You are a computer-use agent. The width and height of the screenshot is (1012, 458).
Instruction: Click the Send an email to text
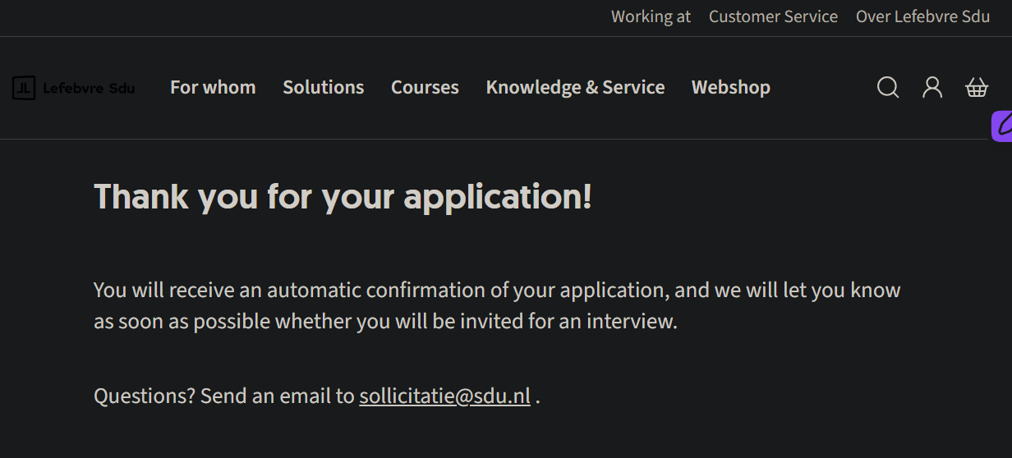[x=278, y=396]
